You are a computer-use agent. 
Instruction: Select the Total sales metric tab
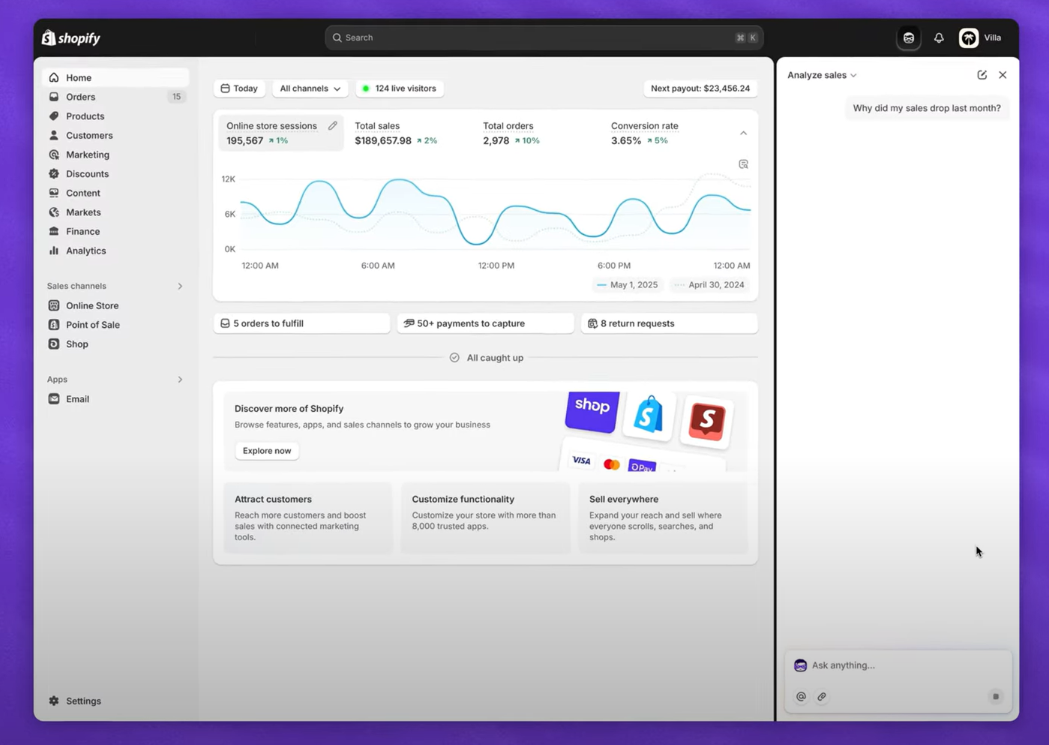[409, 133]
